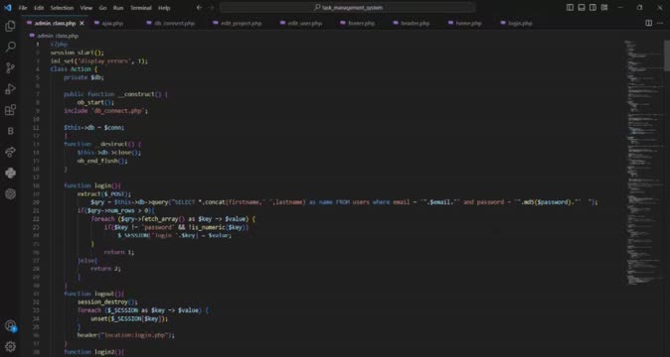This screenshot has width=670, height=357.
Task: Open the Run and Debug view
Action: tap(10, 89)
